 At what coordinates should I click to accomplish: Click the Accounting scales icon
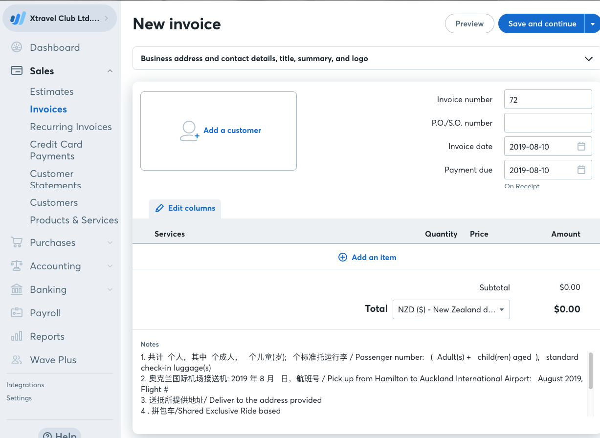[17, 266]
